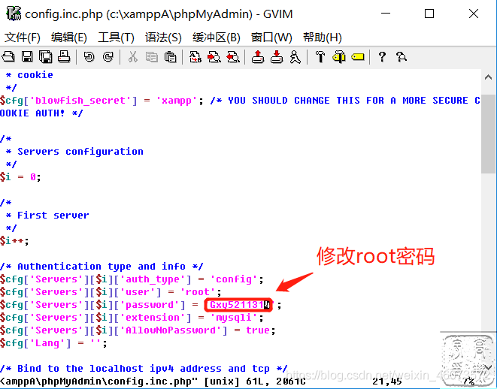497x389 pixels.
Task: Run Make with hammer icon
Action: [320, 57]
